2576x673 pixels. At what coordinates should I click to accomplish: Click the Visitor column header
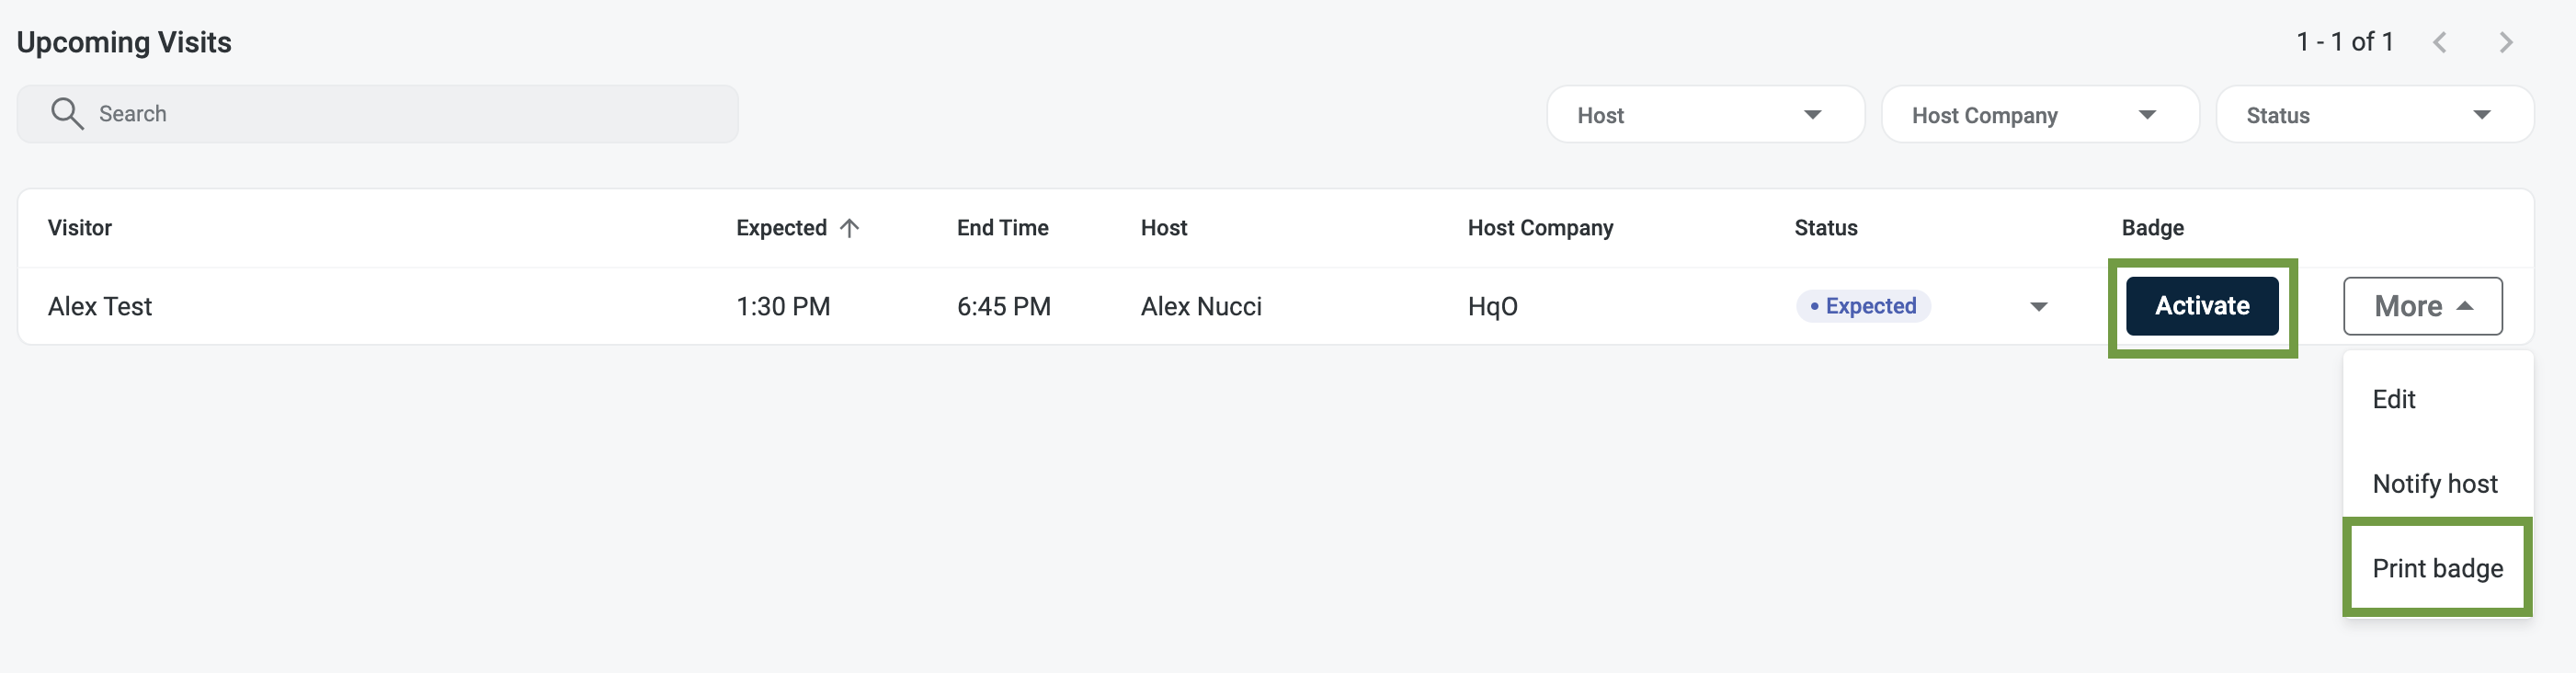pos(80,228)
